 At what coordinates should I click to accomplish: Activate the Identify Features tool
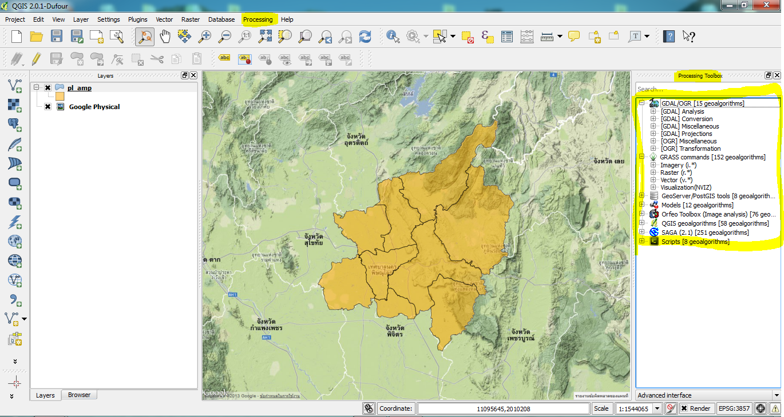coord(393,37)
